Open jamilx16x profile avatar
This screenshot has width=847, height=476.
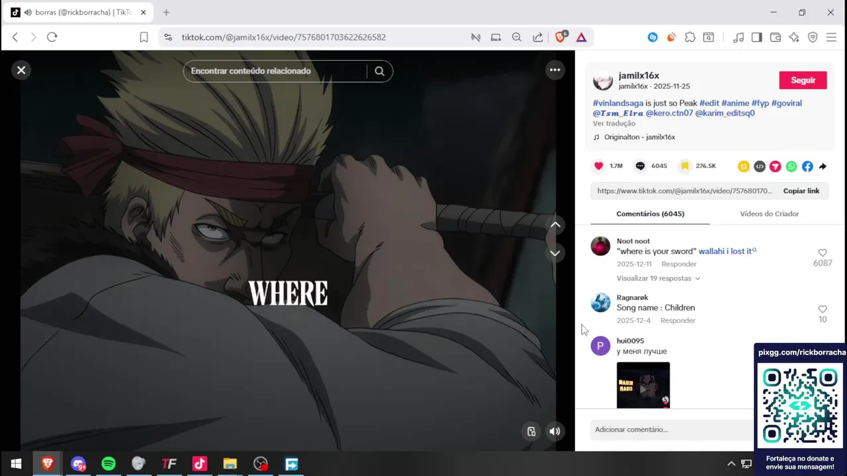coord(603,81)
